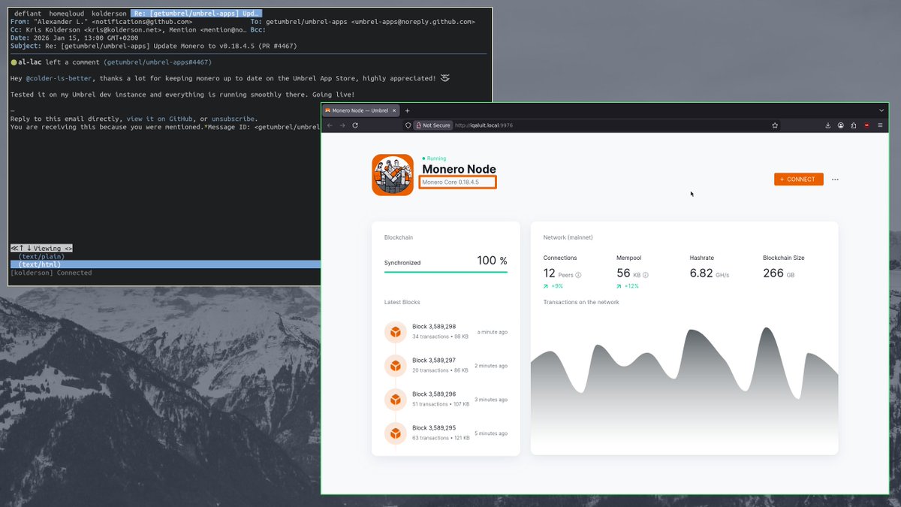Click the info icon next to Mempool KB
901x507 pixels.
(646, 275)
